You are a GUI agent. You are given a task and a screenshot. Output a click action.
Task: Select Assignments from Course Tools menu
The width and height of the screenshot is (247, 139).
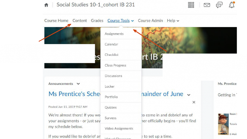(x=114, y=34)
